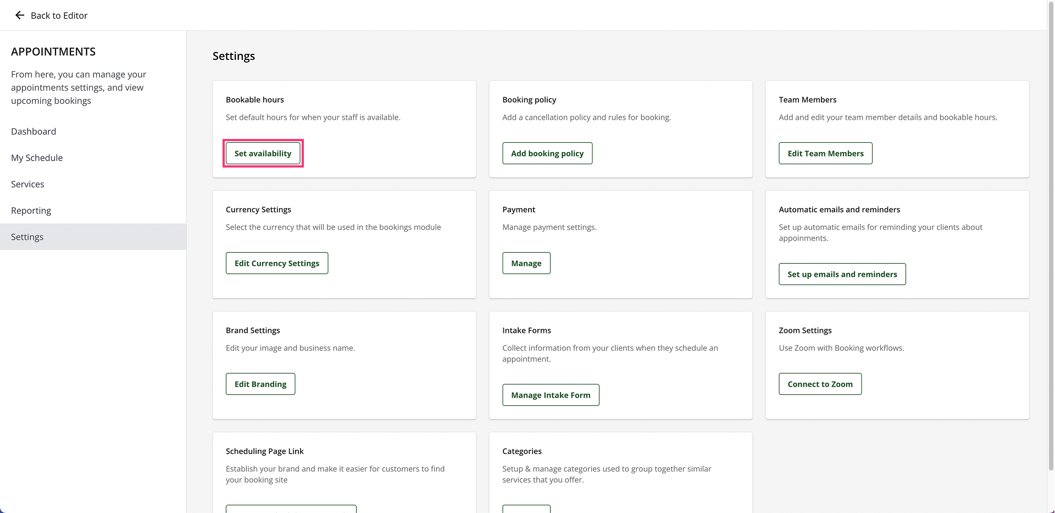
Task: Click the Booking policy card title
Action: pos(529,99)
